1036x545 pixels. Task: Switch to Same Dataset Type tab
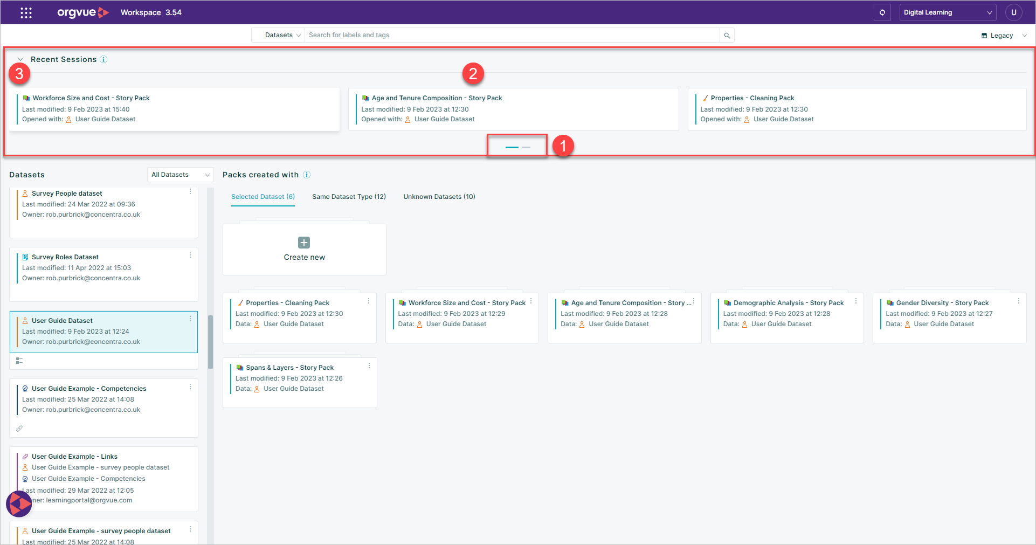349,197
